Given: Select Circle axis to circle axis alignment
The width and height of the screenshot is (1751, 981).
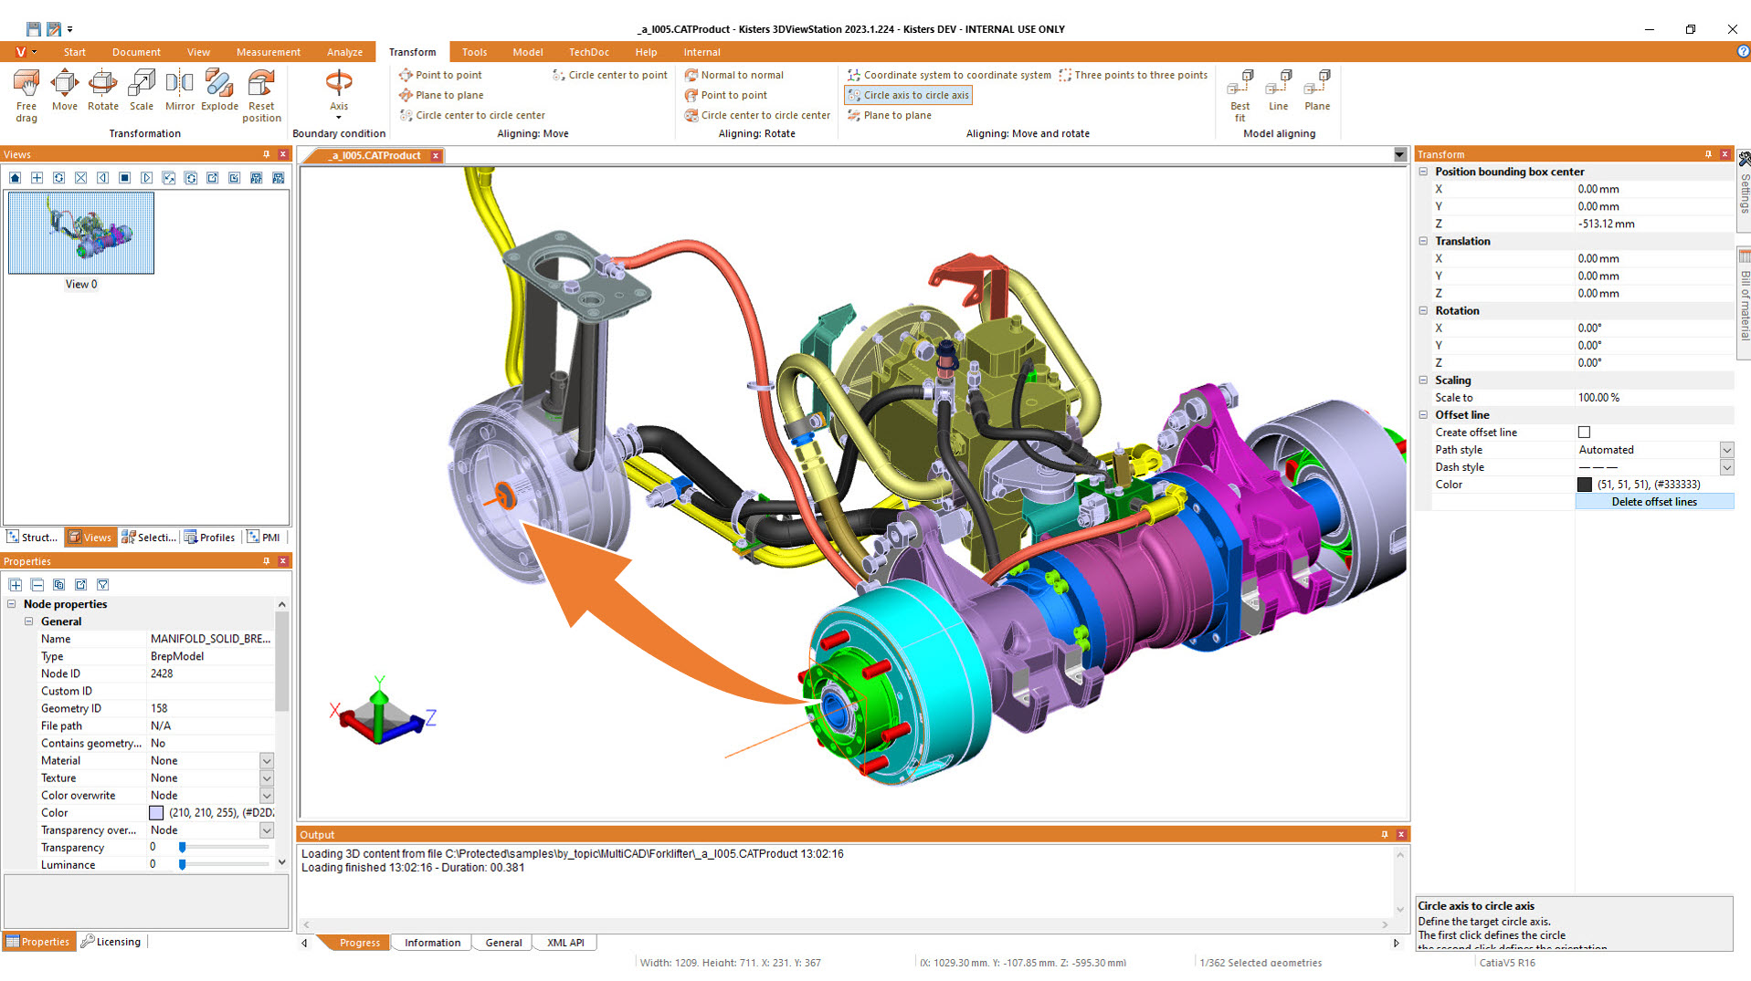Looking at the screenshot, I should pyautogui.click(x=908, y=95).
